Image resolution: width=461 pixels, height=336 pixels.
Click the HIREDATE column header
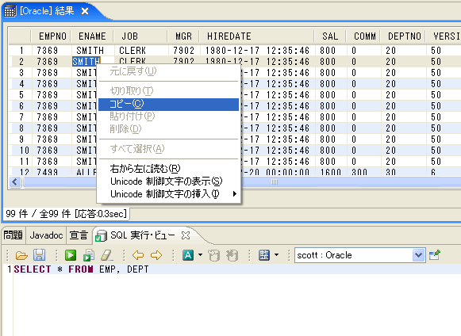point(256,36)
